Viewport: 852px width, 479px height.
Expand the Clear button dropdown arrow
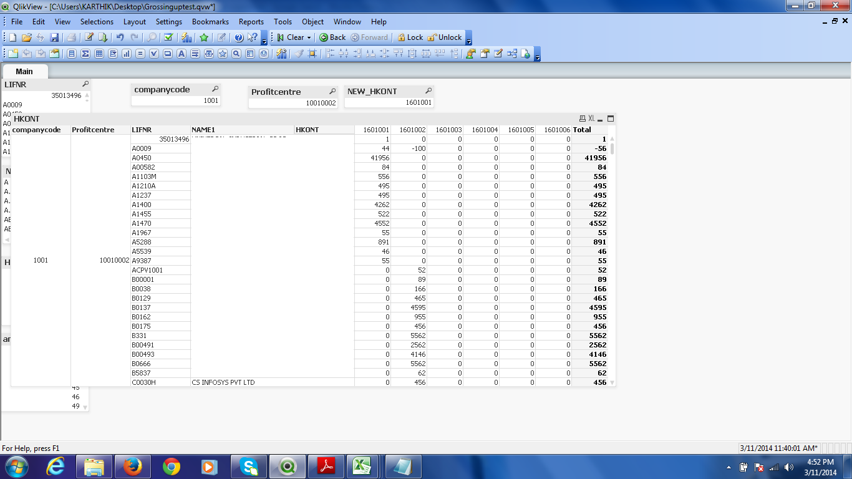[309, 37]
